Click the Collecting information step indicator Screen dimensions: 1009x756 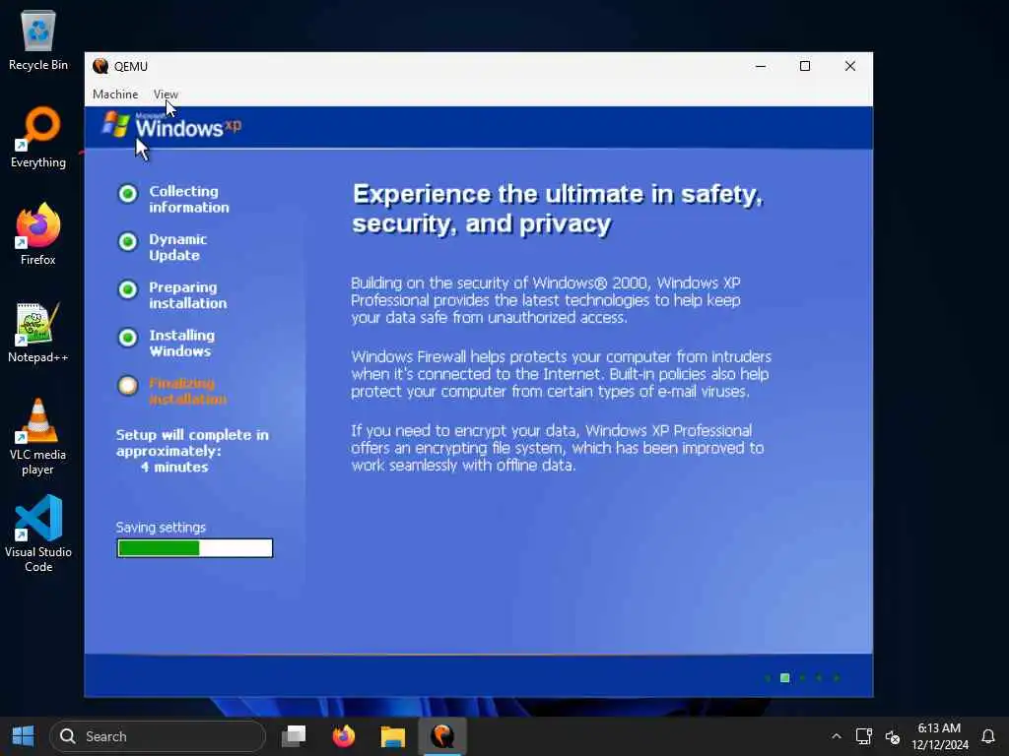(128, 194)
